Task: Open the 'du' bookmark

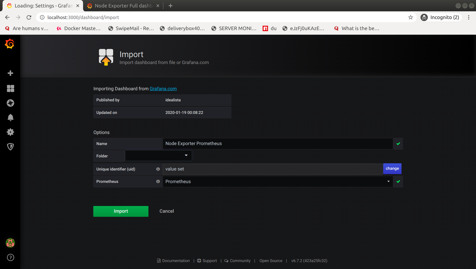Action: click(270, 28)
